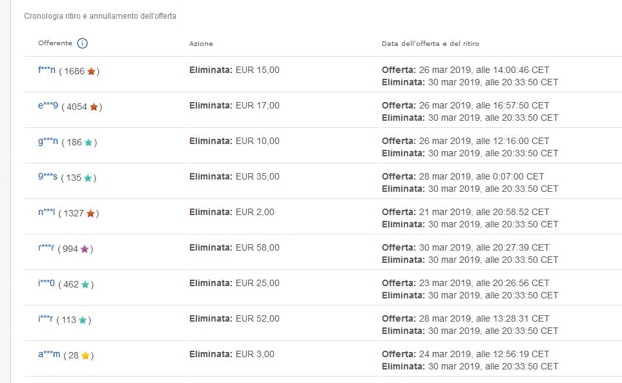The image size is (622, 383).
Task: Open bidder g***n profile link
Action: point(48,141)
